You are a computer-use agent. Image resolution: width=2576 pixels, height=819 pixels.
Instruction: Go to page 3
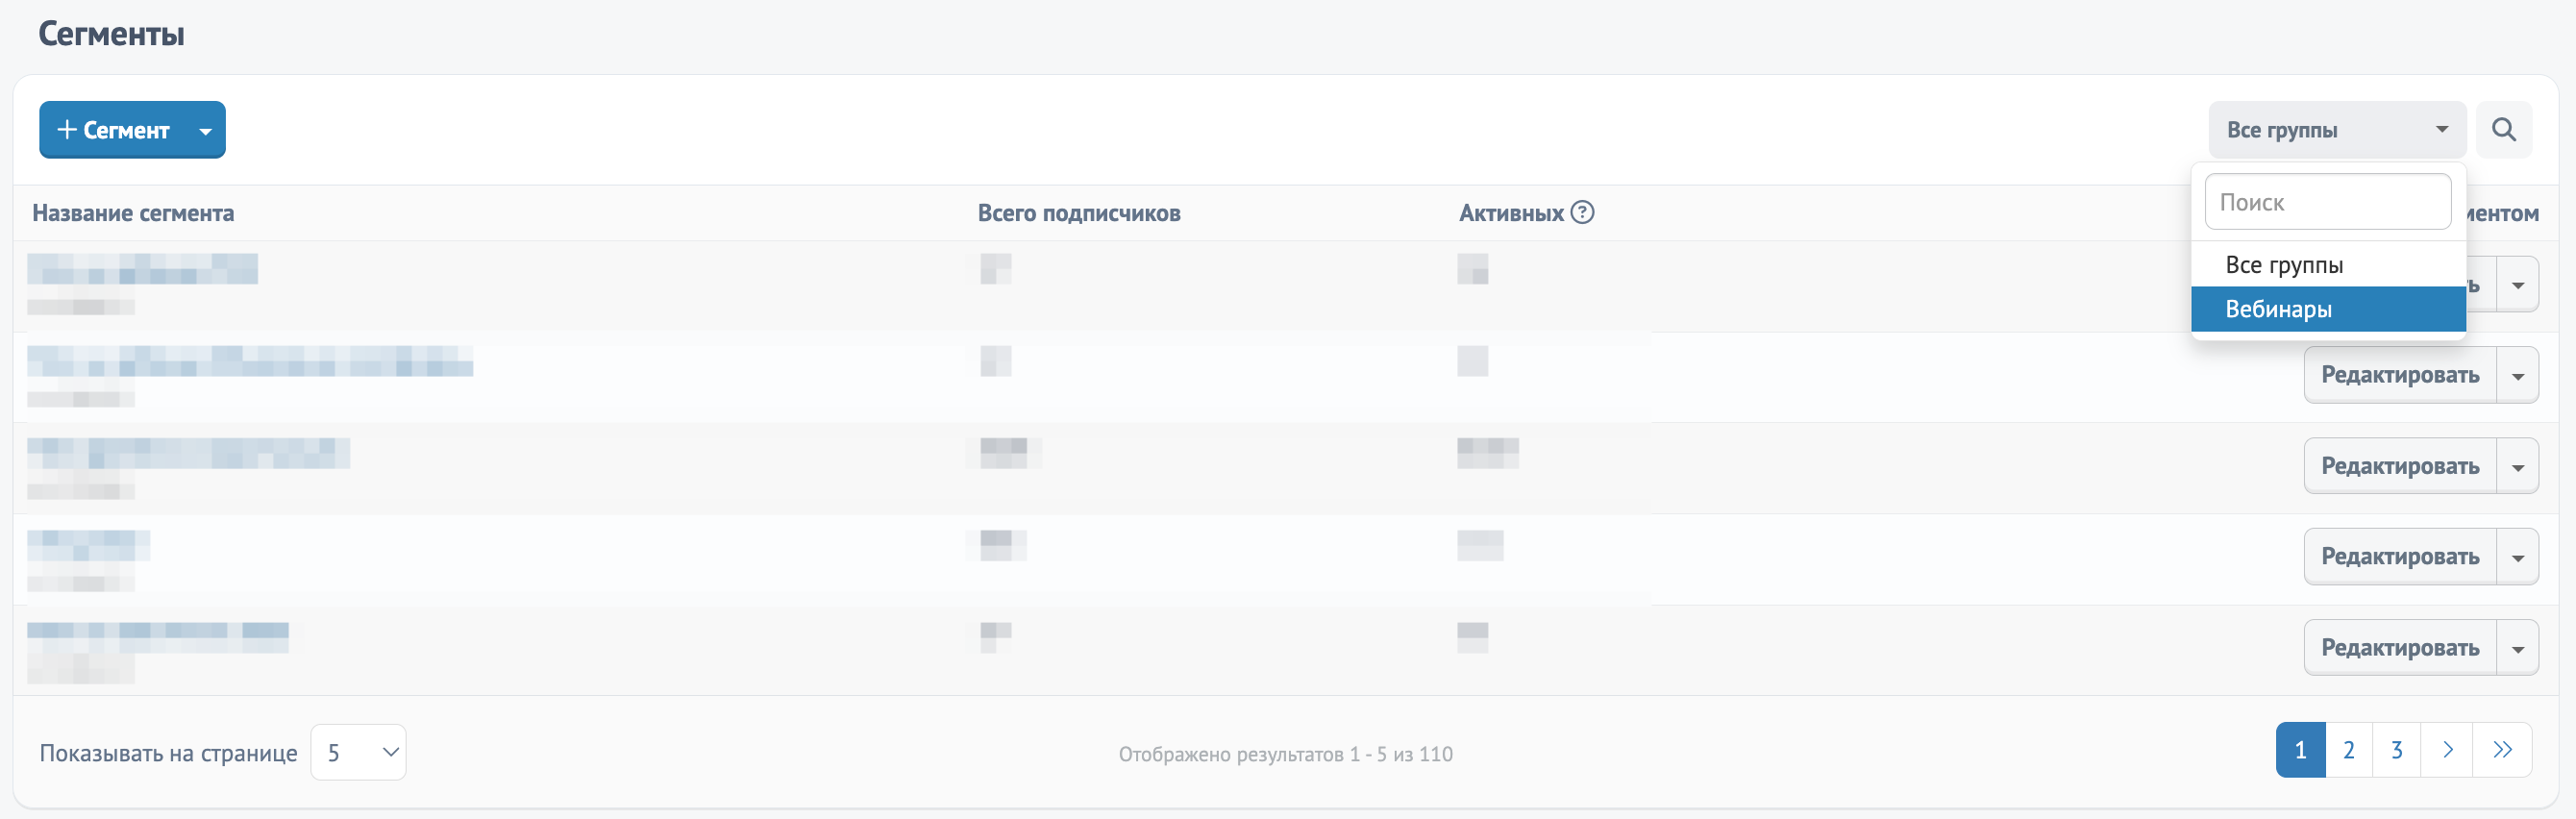2397,750
